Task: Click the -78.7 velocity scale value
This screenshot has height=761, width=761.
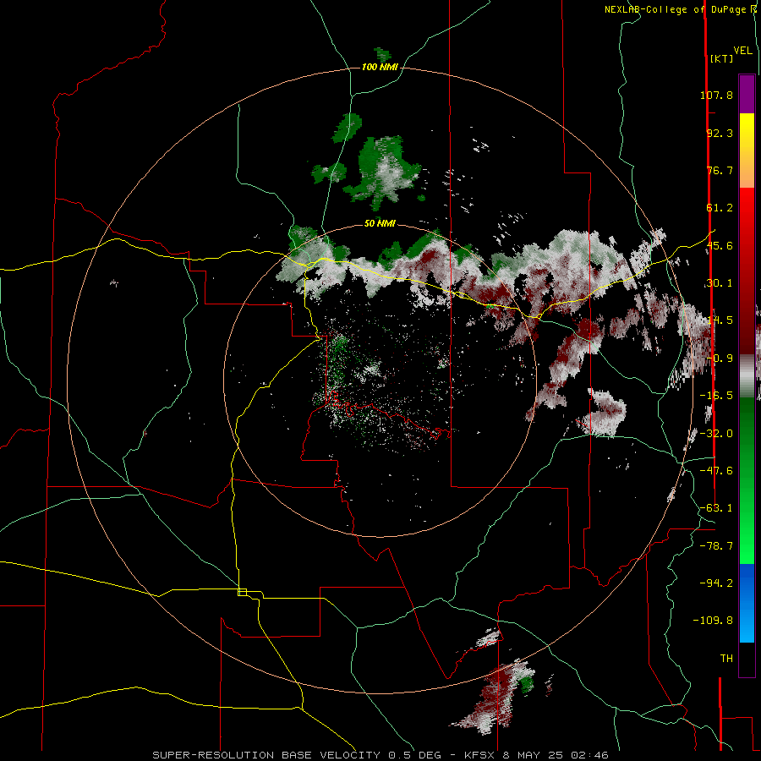Action: (716, 546)
